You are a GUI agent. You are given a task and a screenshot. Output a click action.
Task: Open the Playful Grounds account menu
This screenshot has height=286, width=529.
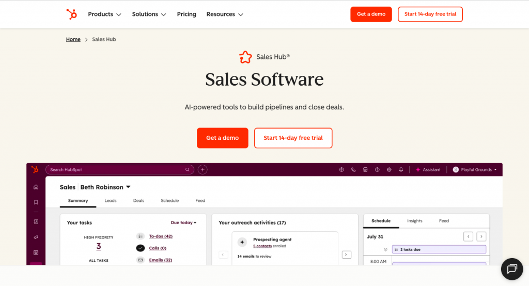click(475, 169)
